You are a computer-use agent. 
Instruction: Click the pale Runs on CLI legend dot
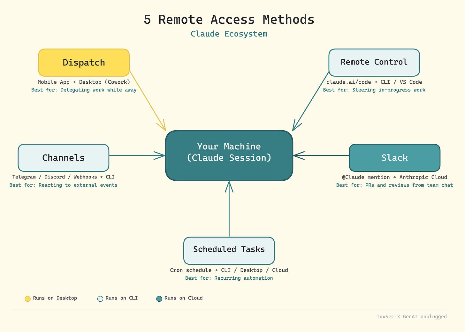click(x=100, y=298)
